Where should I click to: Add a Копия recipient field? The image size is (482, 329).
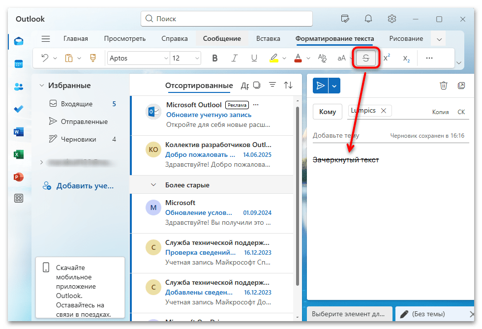tap(440, 112)
